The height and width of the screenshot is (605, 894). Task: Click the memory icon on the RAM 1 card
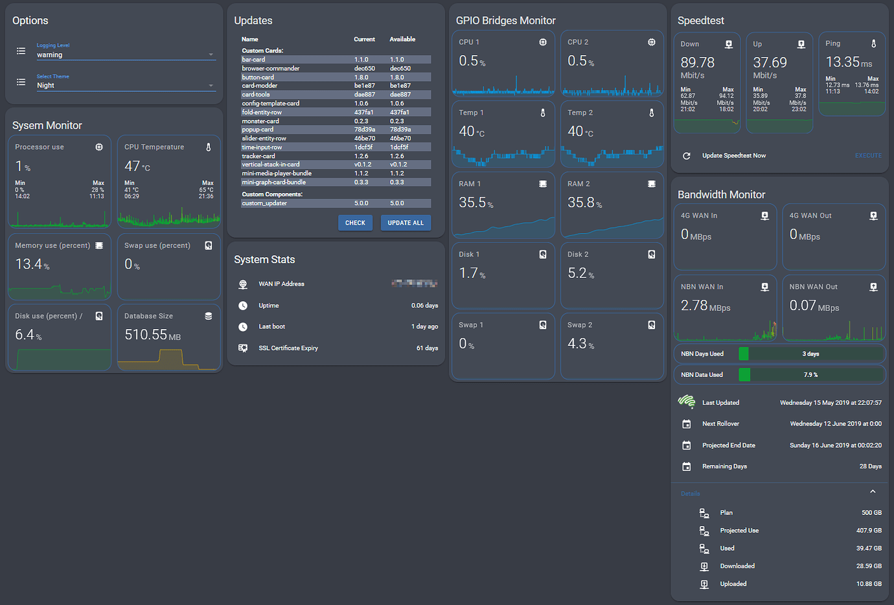pos(542,183)
